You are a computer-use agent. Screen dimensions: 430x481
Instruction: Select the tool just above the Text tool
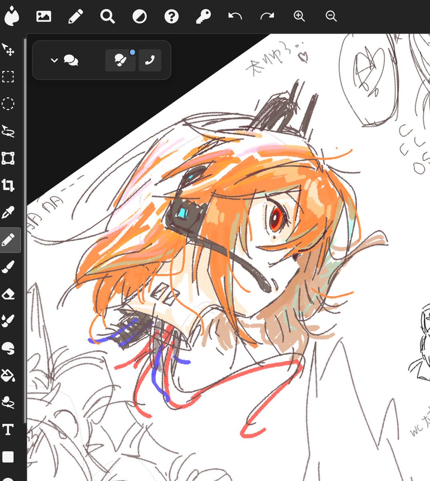coord(8,402)
